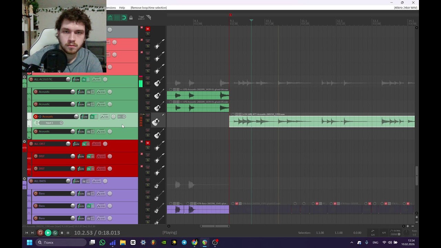Viewport: 441px width, 248px height.
Task: Select the 477-Acoustic-260210_1350.wav media item
Action: tap(322, 122)
